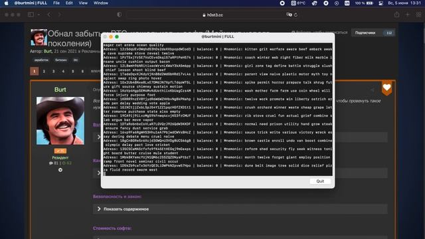Expand the second hidden content spoiler chevron
Viewport: 425px width, 239px height.
coord(99,173)
